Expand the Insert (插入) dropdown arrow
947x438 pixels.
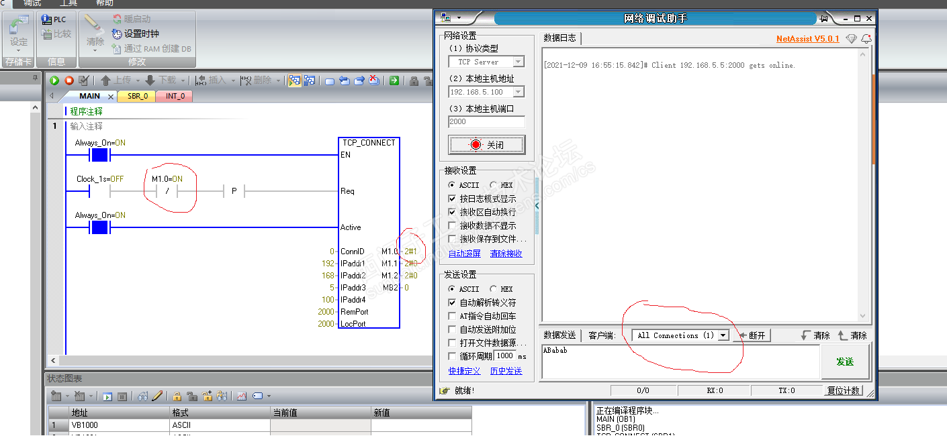(232, 80)
